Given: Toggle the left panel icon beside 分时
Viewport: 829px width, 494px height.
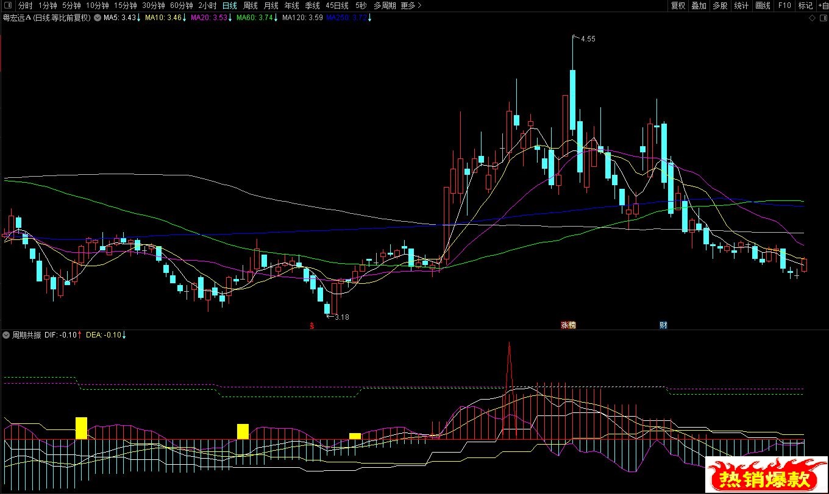Looking at the screenshot, I should pyautogui.click(x=7, y=5).
